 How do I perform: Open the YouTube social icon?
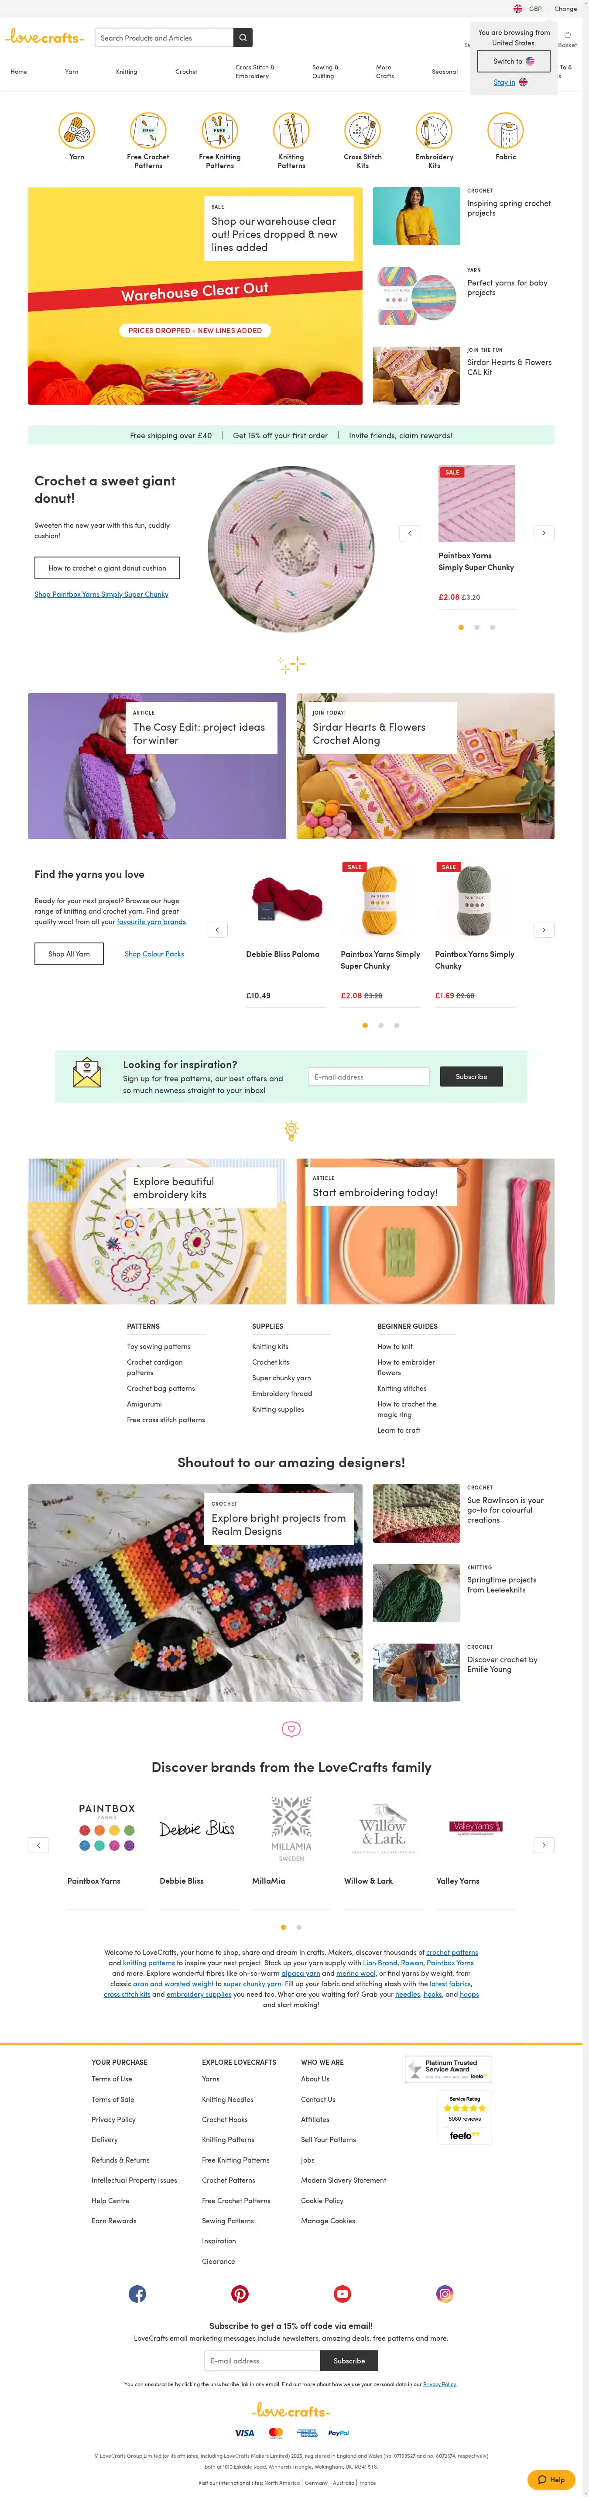point(342,2294)
